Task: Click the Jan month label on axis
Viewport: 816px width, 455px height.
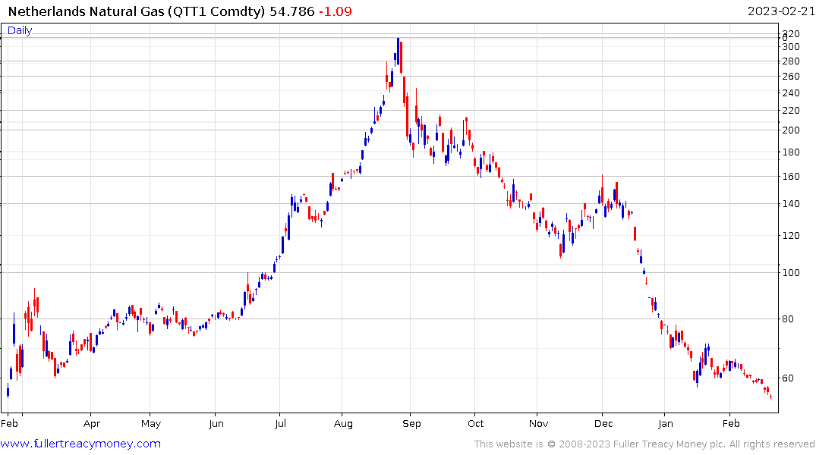Action: tap(665, 424)
